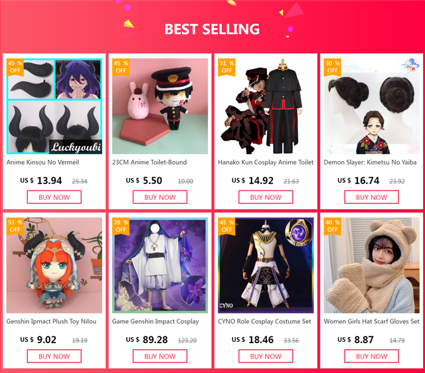
Task: Open the Demon Slayer: Kimetsu No Yaiba title
Action: [x=370, y=162]
